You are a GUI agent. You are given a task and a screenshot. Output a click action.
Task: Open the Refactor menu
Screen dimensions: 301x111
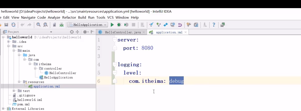point(69,17)
